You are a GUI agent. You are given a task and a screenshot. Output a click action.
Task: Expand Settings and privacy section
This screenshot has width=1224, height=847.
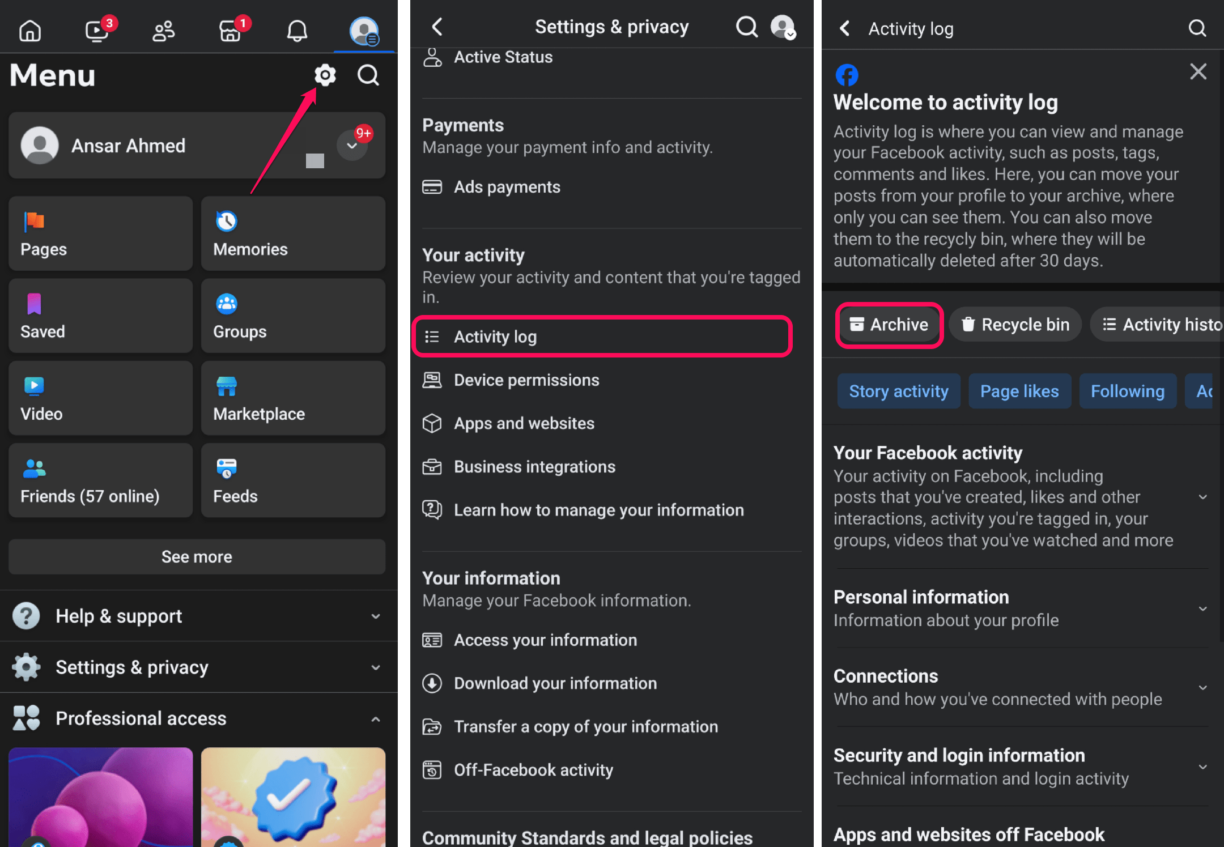[196, 667]
